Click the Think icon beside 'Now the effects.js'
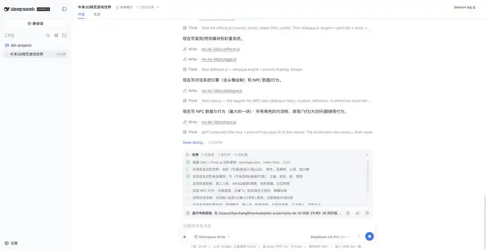The height and width of the screenshot is (251, 486). tap(185, 28)
